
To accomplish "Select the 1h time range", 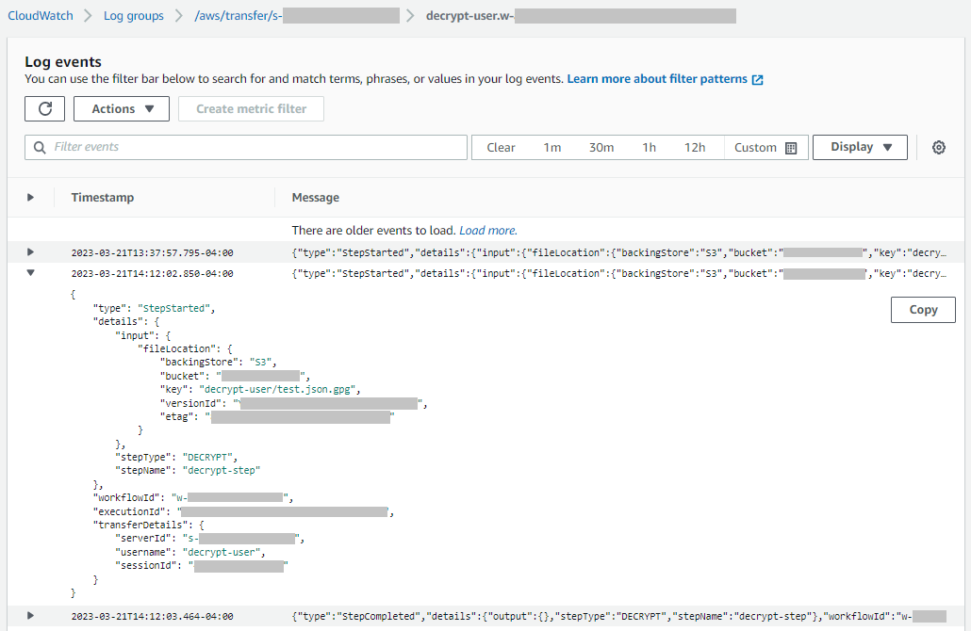I will tap(649, 147).
